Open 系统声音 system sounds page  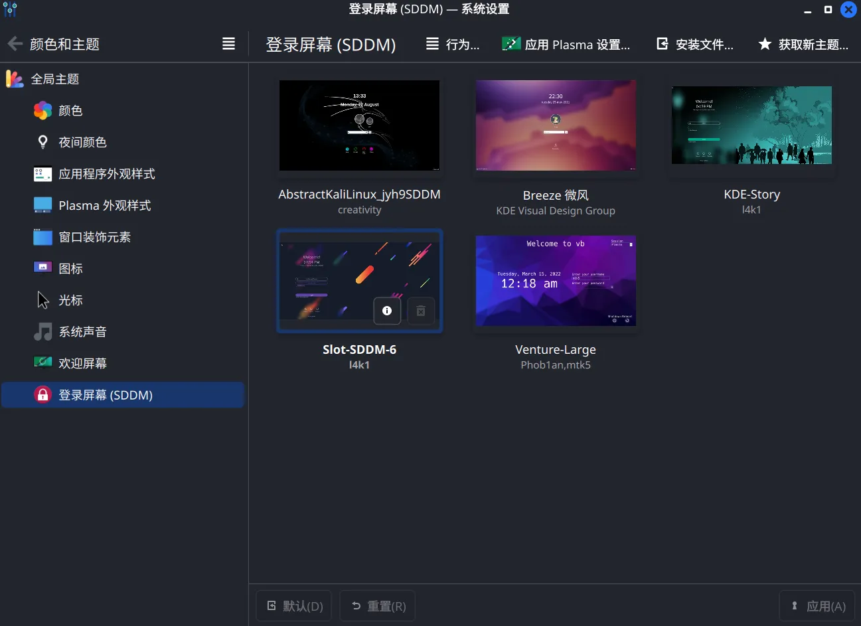tap(82, 332)
